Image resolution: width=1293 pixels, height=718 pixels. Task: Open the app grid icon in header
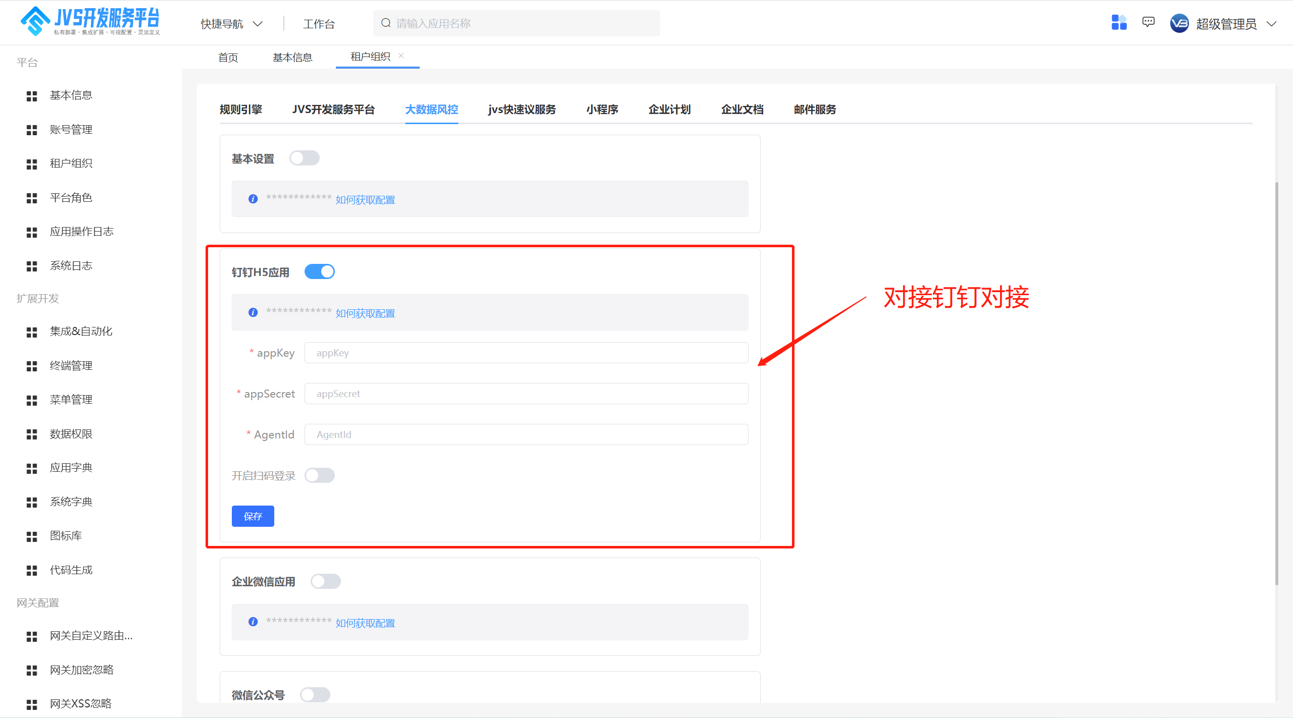pyautogui.click(x=1119, y=23)
